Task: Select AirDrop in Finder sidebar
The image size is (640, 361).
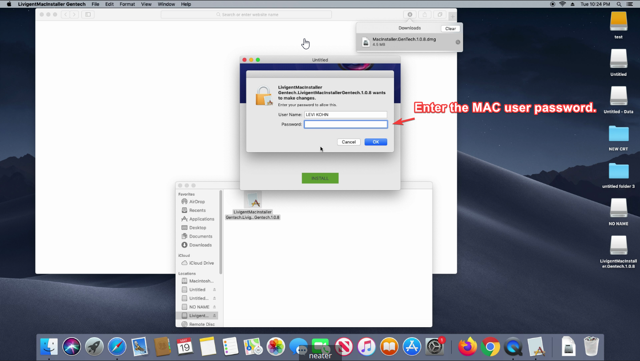Action: (197, 202)
